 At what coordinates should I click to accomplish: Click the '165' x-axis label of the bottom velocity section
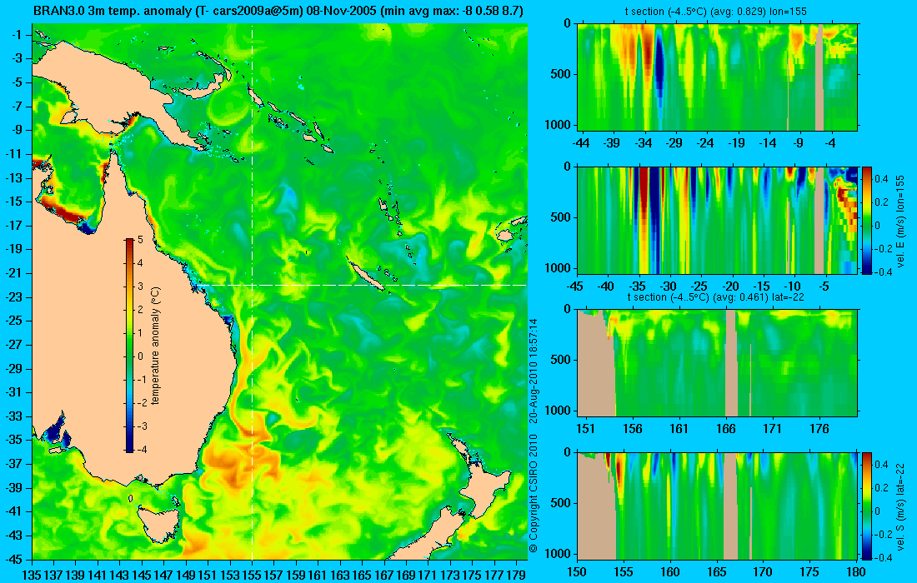[x=716, y=572]
